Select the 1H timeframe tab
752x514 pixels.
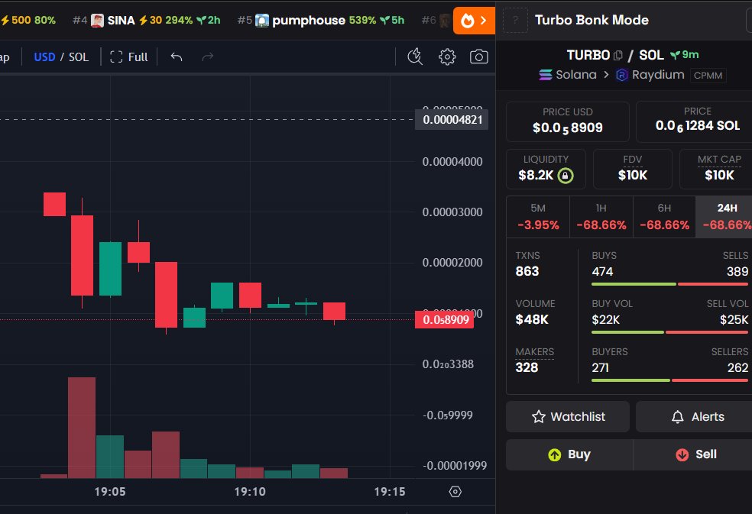pos(601,217)
